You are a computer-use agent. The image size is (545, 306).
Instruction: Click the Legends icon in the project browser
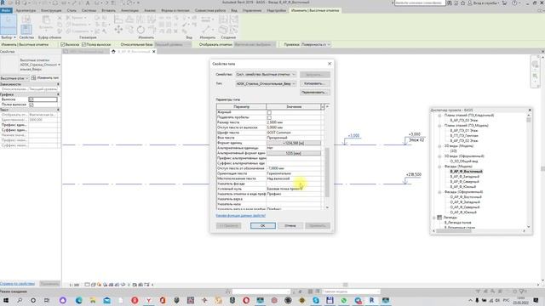(439, 218)
